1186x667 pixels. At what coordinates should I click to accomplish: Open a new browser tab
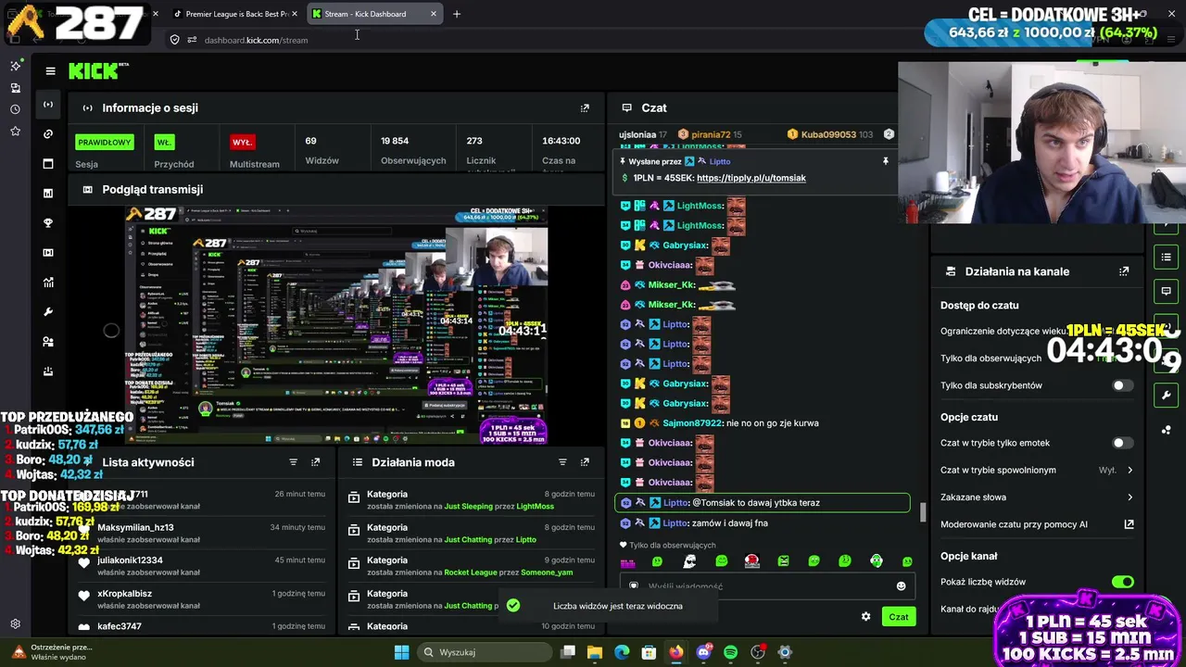(456, 14)
